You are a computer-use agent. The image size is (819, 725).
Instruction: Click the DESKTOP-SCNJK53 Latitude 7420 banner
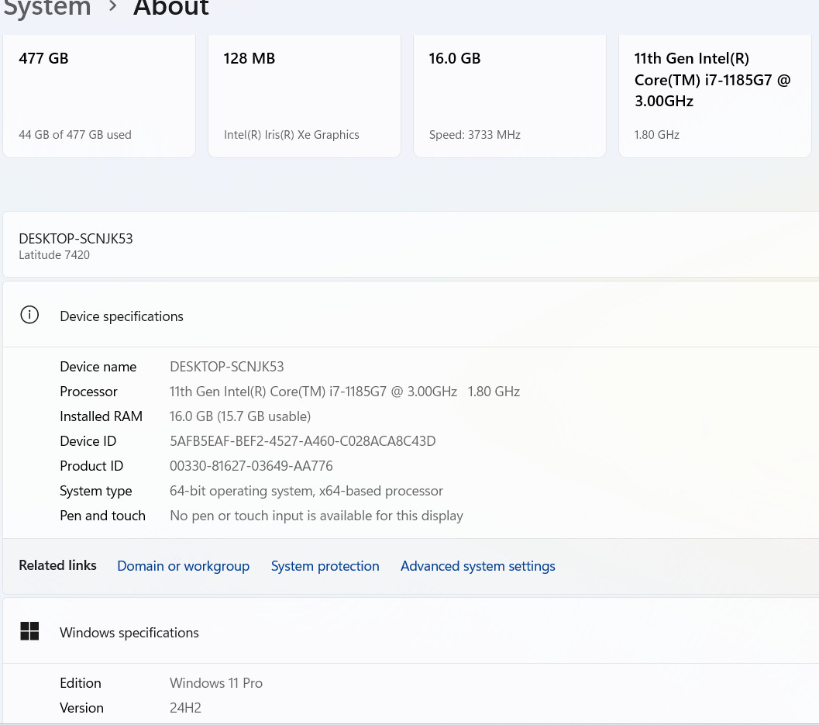click(x=411, y=244)
